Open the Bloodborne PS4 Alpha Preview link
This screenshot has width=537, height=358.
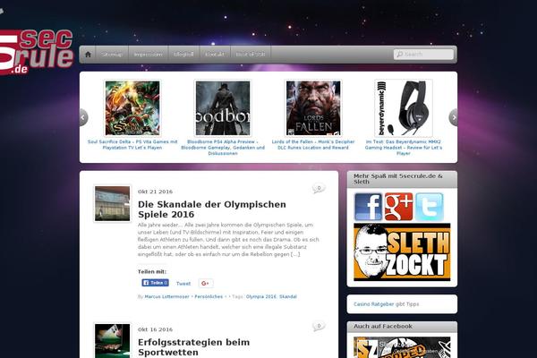(223, 148)
